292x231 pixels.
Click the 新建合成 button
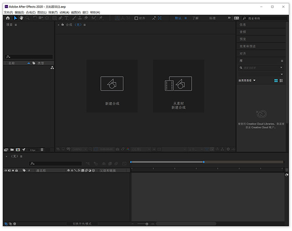(x=112, y=87)
